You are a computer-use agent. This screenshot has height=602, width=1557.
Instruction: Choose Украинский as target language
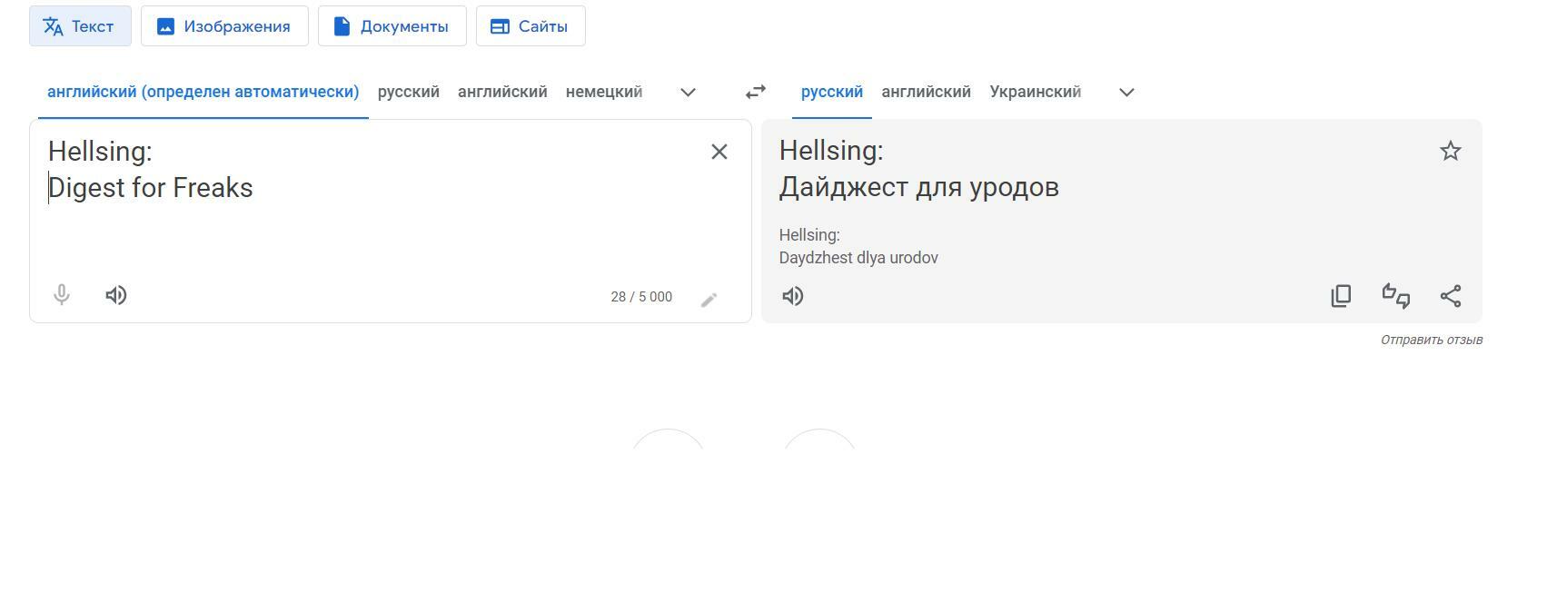1035,92
